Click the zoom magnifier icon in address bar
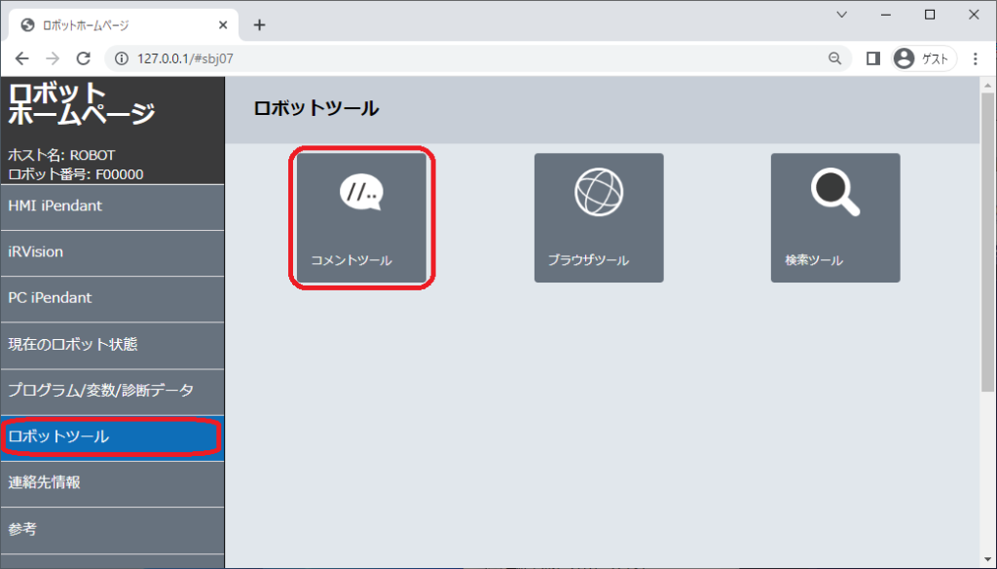This screenshot has height=569, width=997. coord(834,58)
